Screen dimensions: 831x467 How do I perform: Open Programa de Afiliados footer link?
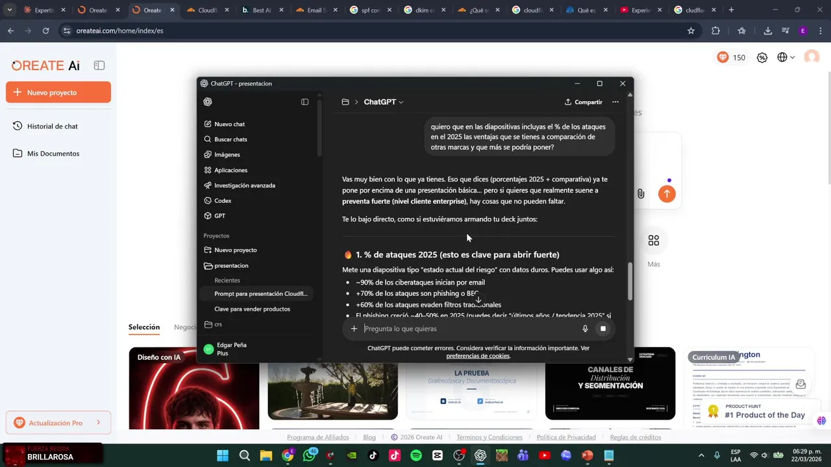pyautogui.click(x=318, y=437)
